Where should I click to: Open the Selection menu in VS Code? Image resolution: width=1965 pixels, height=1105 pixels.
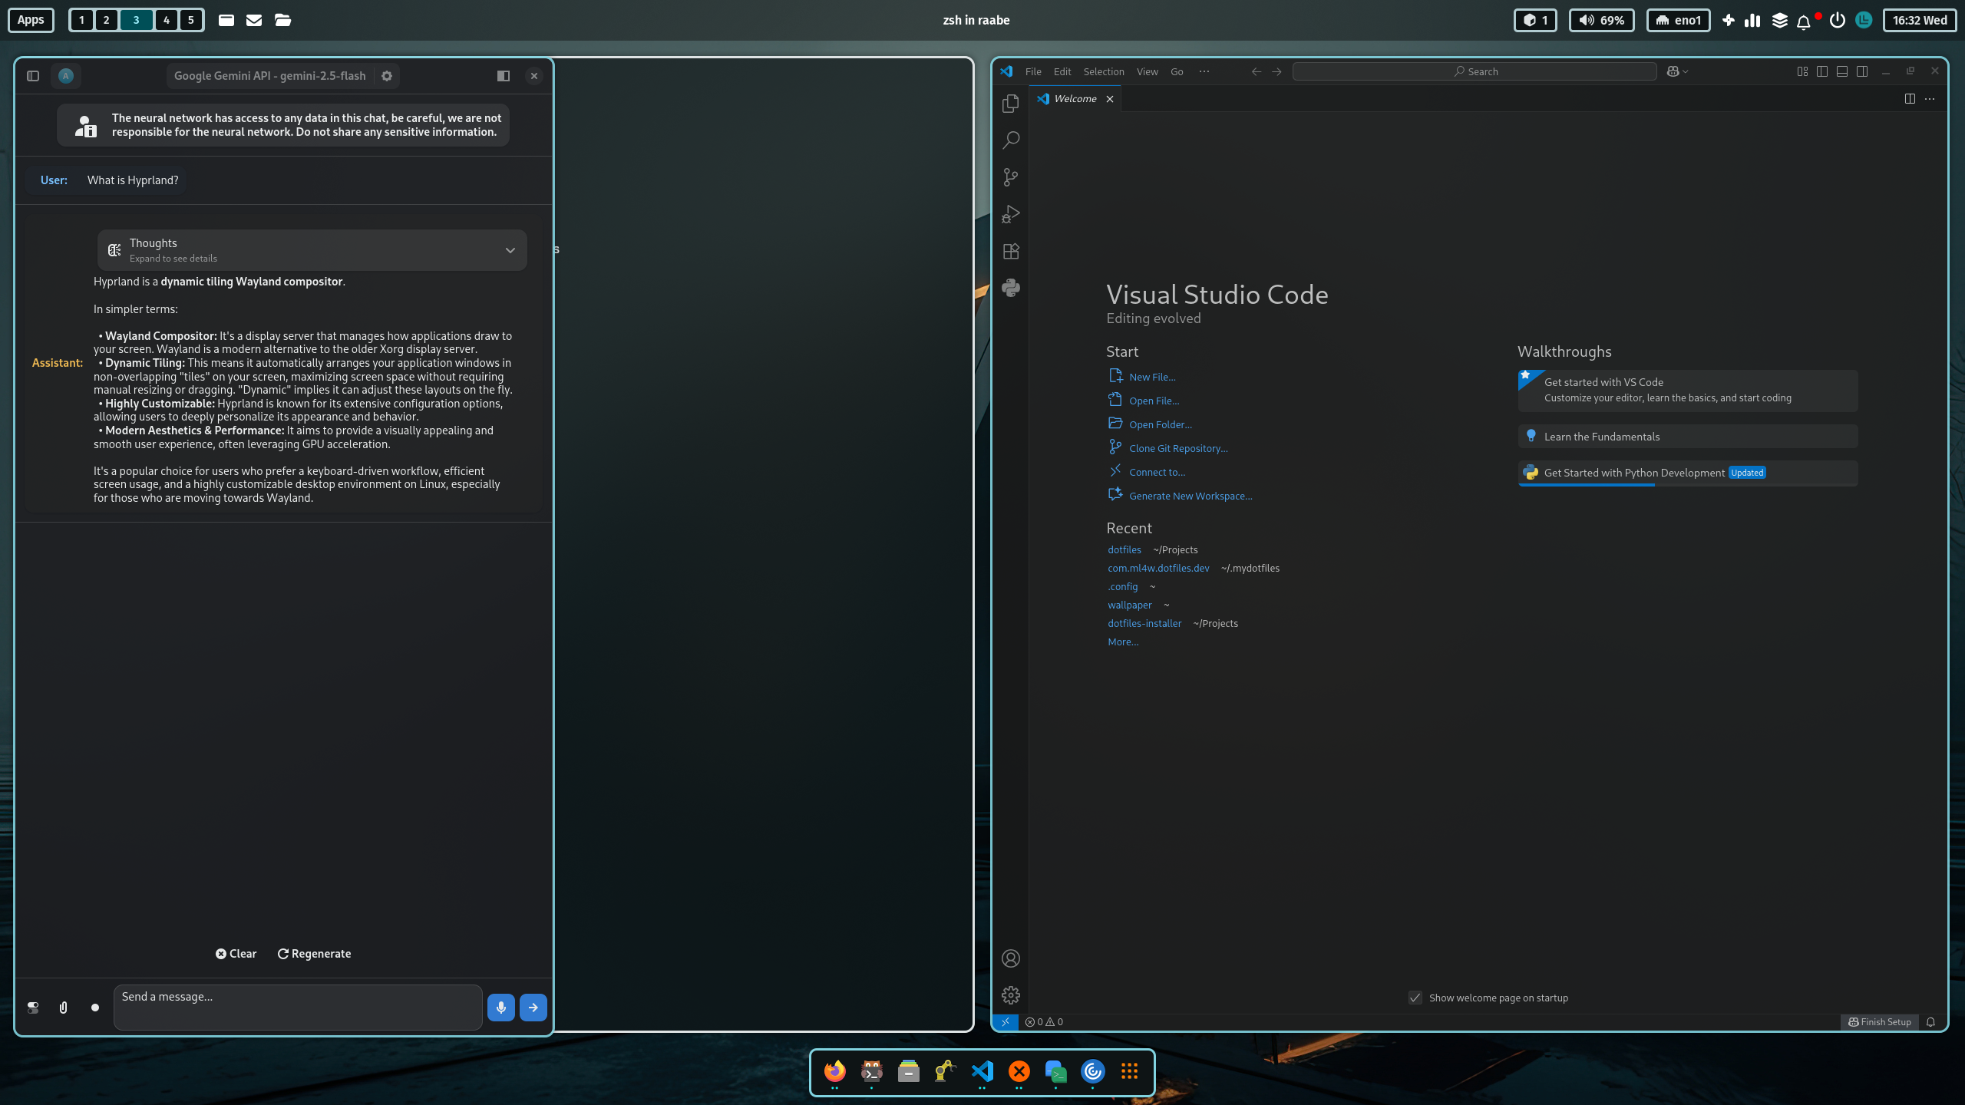[1103, 71]
